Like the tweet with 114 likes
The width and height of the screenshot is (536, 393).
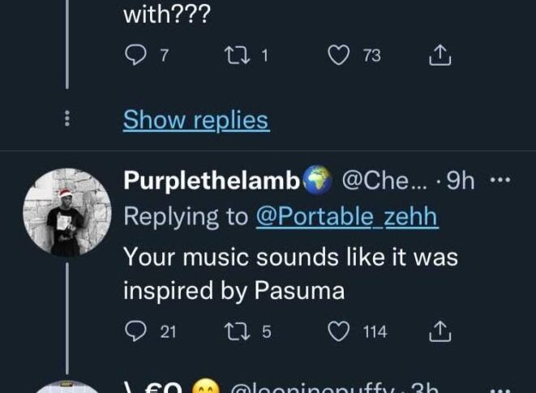click(337, 331)
